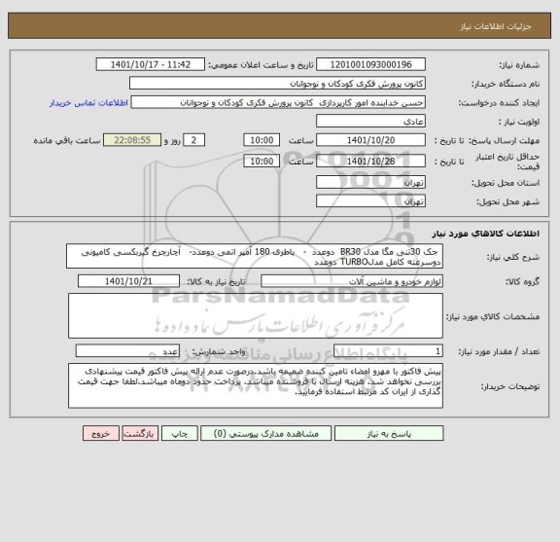Click the response deadline time 10:00 field
560x542 pixels.
point(262,140)
